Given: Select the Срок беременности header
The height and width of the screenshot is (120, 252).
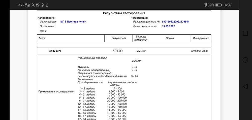Looking at the screenshot, I should point(90,82).
